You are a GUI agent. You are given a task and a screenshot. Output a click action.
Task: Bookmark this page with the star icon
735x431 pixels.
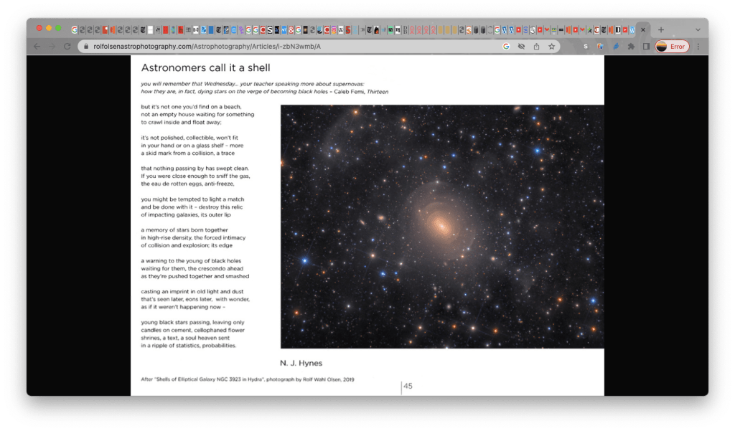click(551, 47)
